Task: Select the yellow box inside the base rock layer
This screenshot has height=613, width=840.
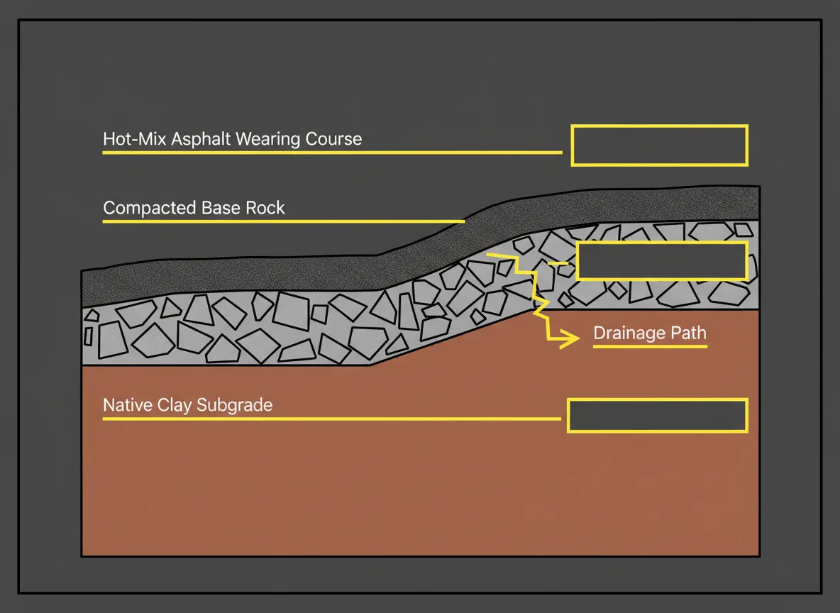Action: [661, 261]
